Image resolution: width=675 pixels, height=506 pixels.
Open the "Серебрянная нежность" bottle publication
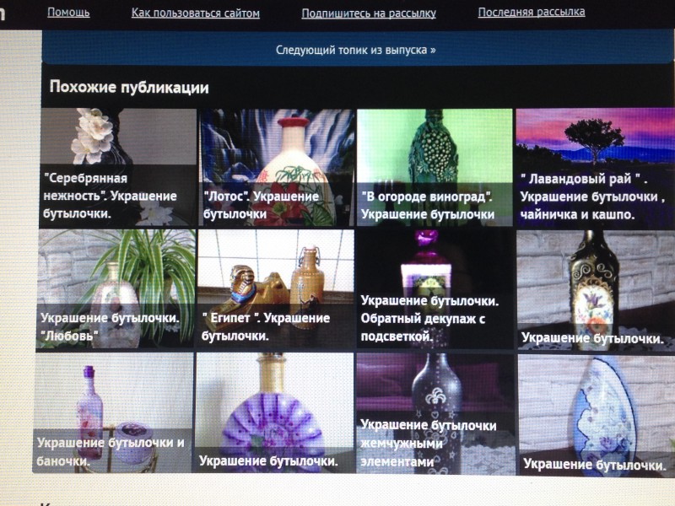pyautogui.click(x=118, y=168)
